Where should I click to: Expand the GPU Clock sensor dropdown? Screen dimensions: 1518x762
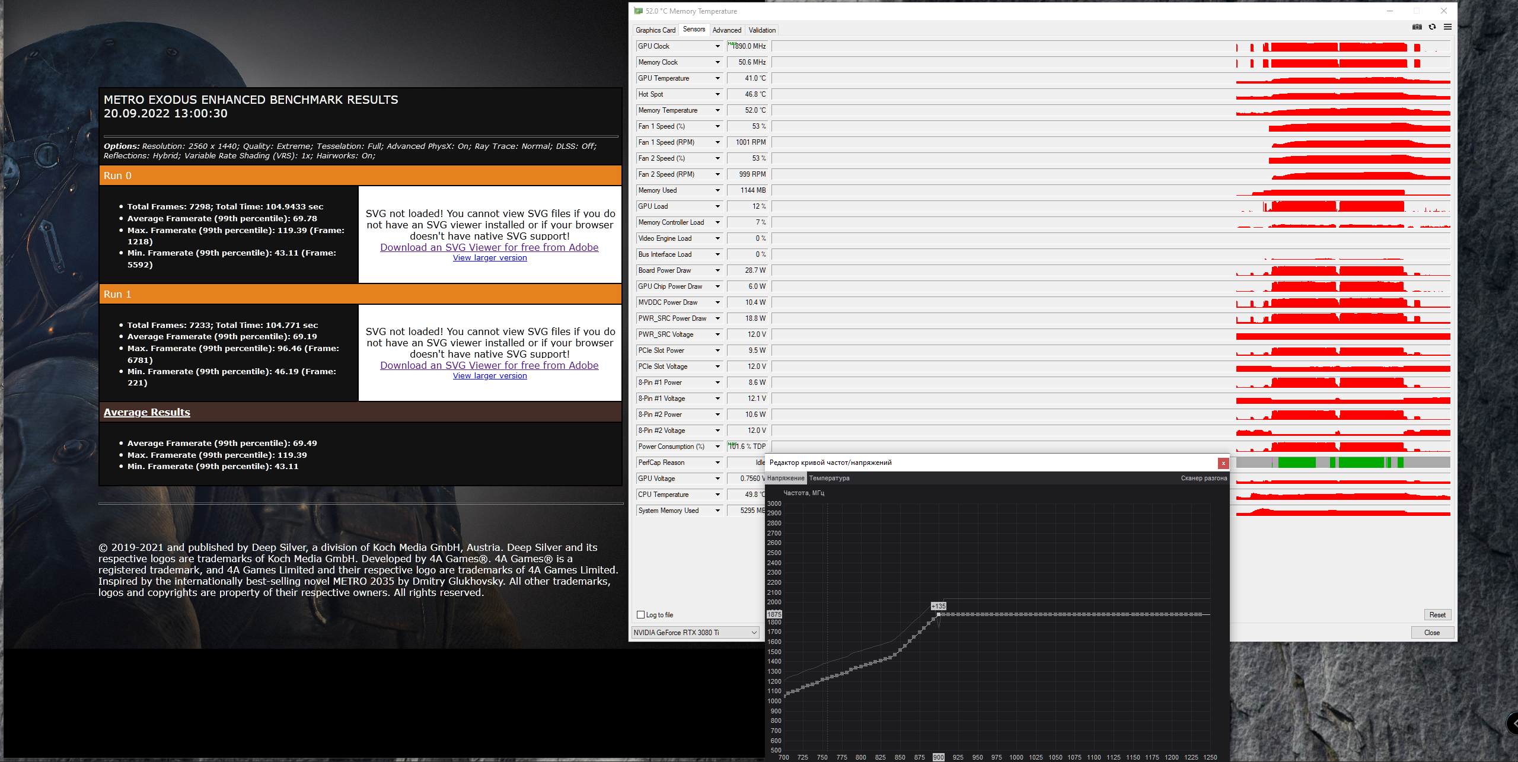(x=717, y=46)
